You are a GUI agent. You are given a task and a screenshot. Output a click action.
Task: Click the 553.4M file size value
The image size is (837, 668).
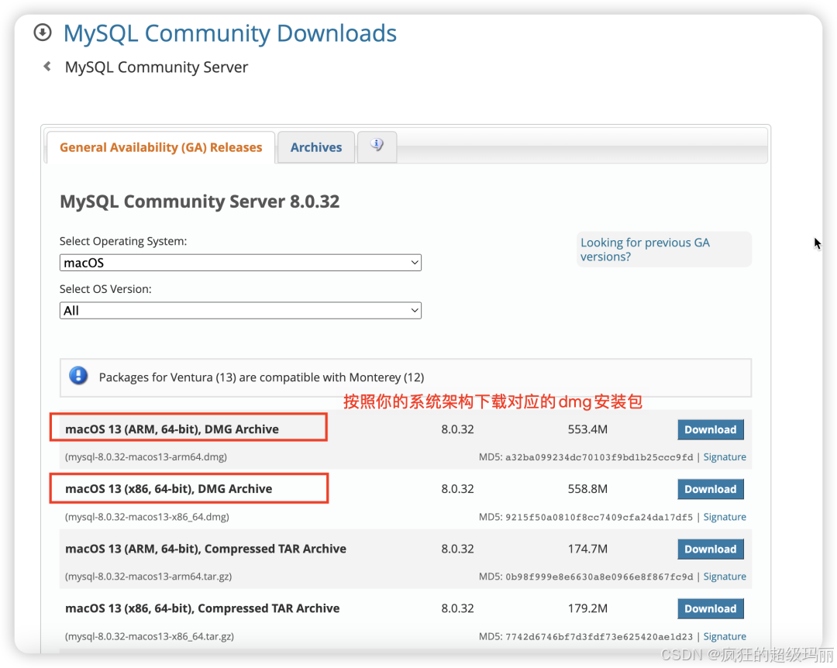point(587,429)
